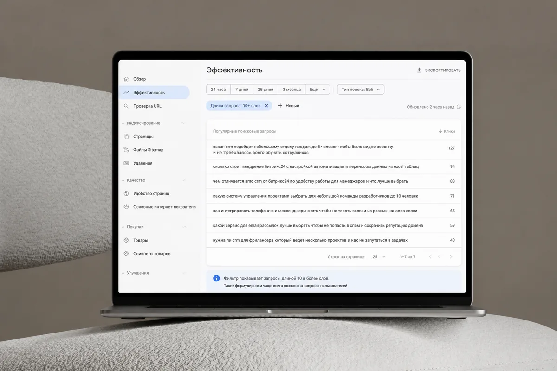Click the Файлы Sitemap tree icon

coord(126,150)
